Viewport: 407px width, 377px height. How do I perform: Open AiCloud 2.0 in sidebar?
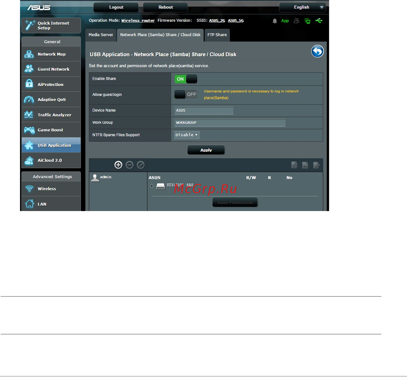(51, 160)
